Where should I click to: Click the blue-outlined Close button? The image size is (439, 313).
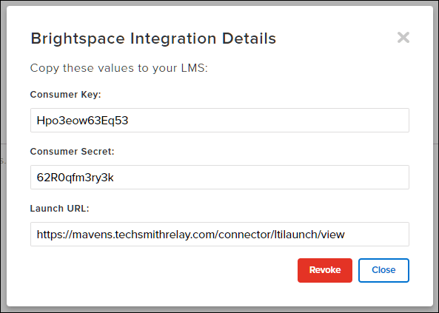pos(383,270)
